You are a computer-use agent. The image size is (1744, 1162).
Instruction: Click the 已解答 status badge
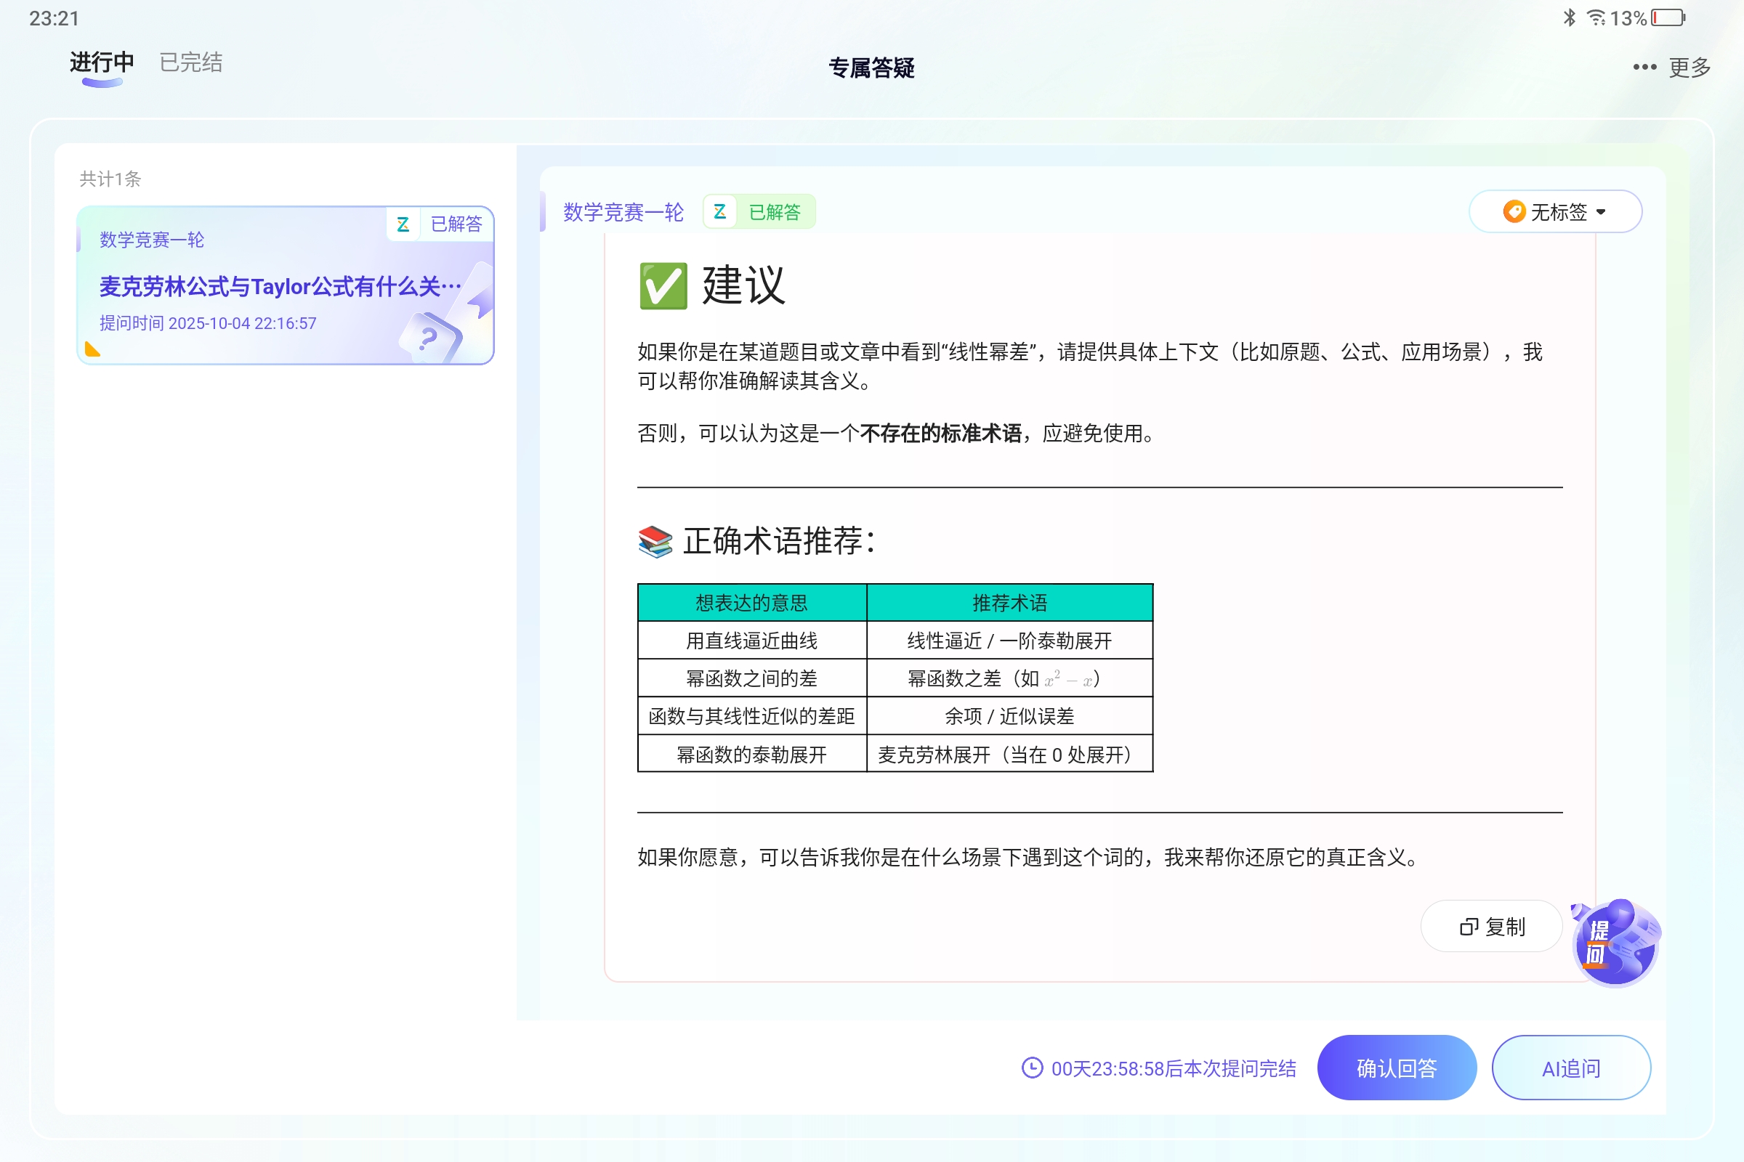click(x=775, y=211)
